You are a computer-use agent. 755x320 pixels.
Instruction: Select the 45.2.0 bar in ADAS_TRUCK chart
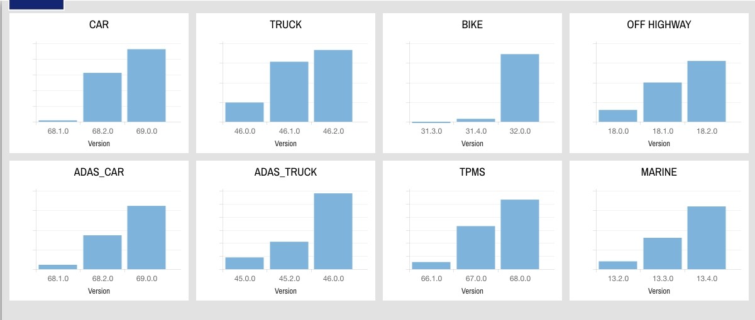click(289, 255)
